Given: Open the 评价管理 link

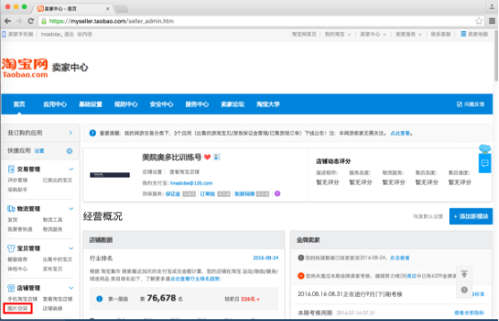Looking at the screenshot, I should click(18, 180).
